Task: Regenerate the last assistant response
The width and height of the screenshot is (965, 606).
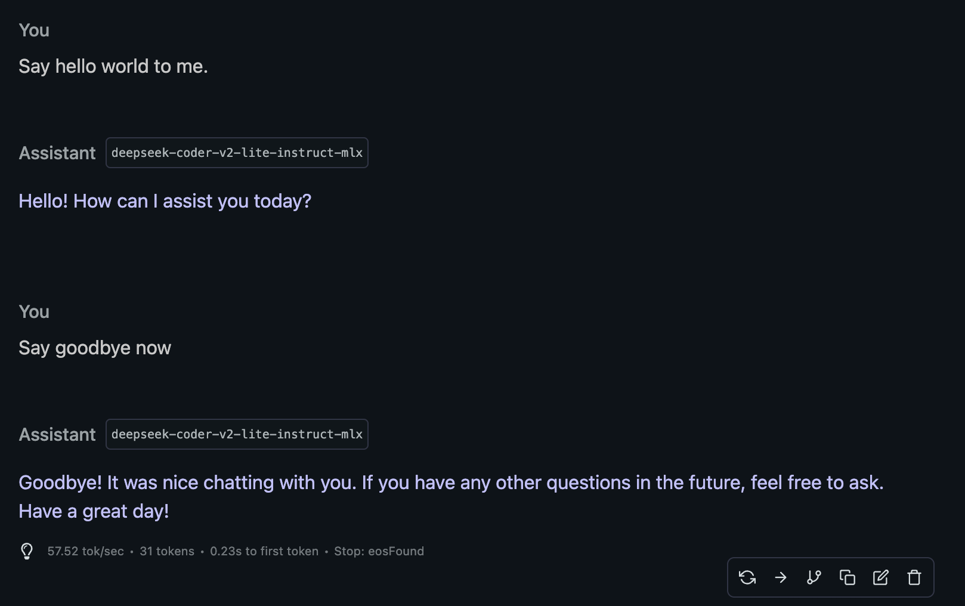Action: (747, 577)
